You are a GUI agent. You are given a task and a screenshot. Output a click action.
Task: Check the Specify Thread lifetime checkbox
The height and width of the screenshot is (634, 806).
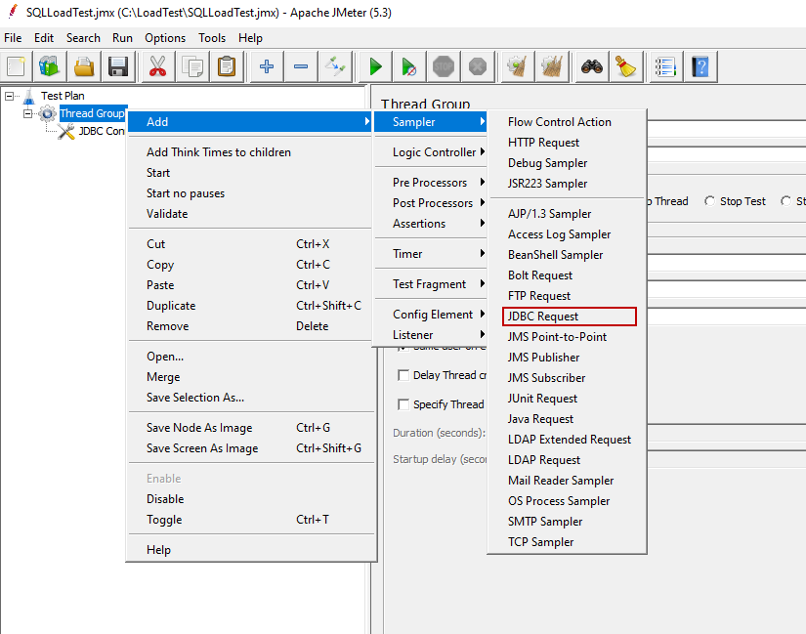coord(403,404)
